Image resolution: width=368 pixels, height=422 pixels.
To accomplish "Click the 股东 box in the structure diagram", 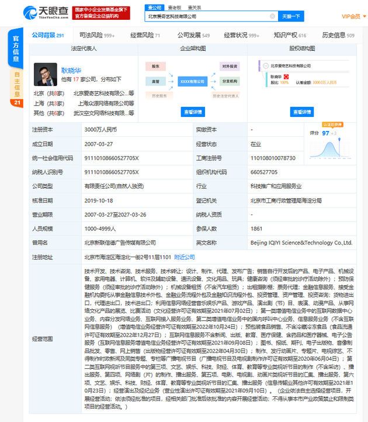I will pyautogui.click(x=155, y=66).
